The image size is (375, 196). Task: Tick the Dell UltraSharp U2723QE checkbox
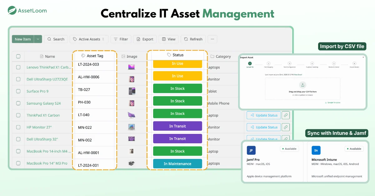[x=18, y=79]
